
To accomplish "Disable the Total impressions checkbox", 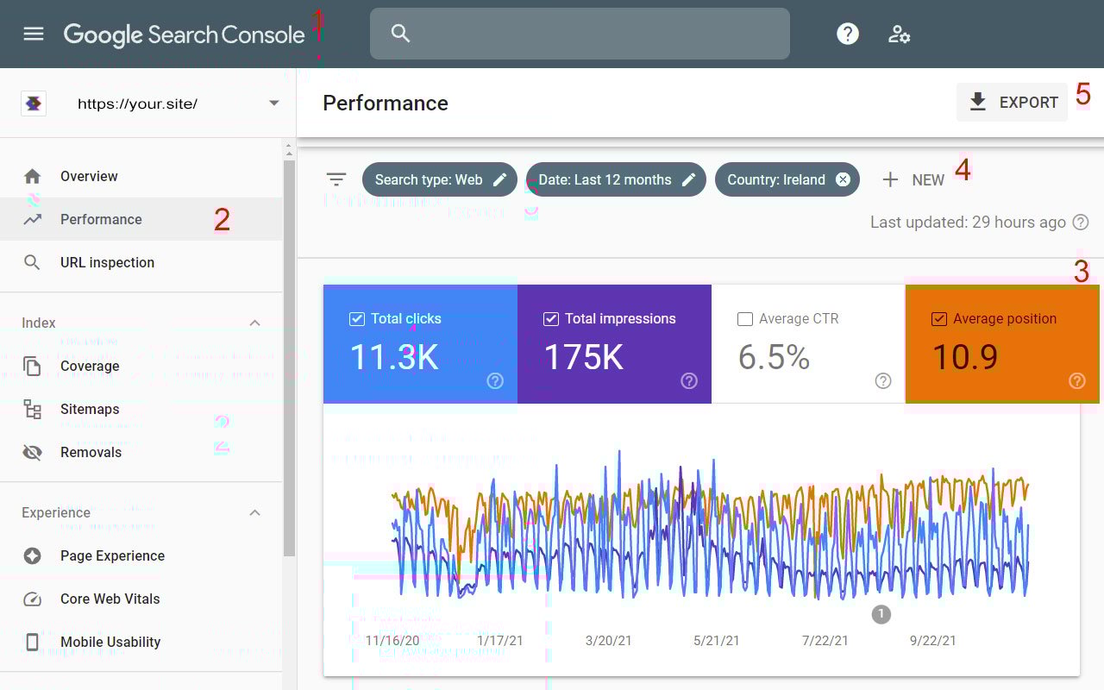I will (x=550, y=318).
